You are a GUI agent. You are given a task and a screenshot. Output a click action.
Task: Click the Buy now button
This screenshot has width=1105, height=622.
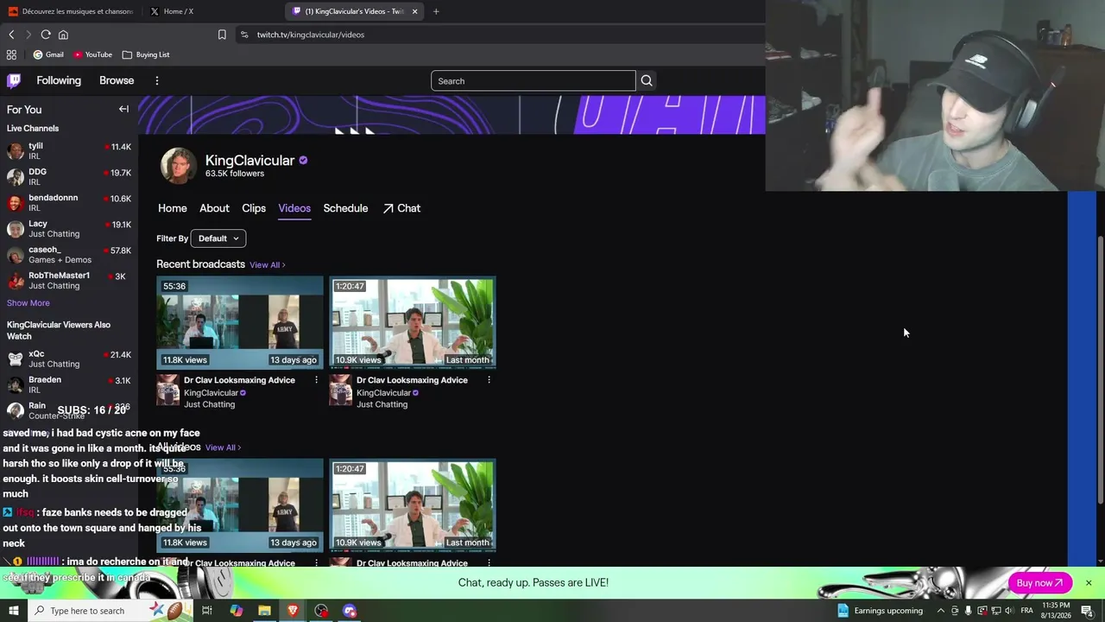pyautogui.click(x=1039, y=583)
